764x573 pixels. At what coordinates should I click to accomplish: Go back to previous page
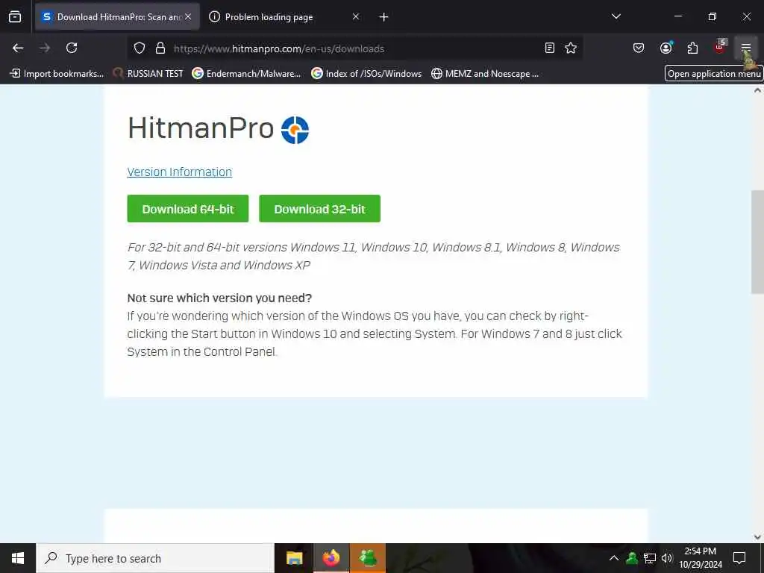[x=18, y=48]
